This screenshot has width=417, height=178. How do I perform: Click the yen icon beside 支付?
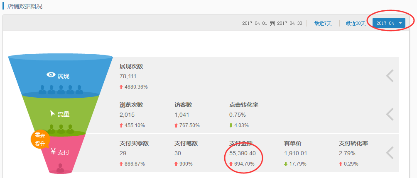pyautogui.click(x=53, y=152)
